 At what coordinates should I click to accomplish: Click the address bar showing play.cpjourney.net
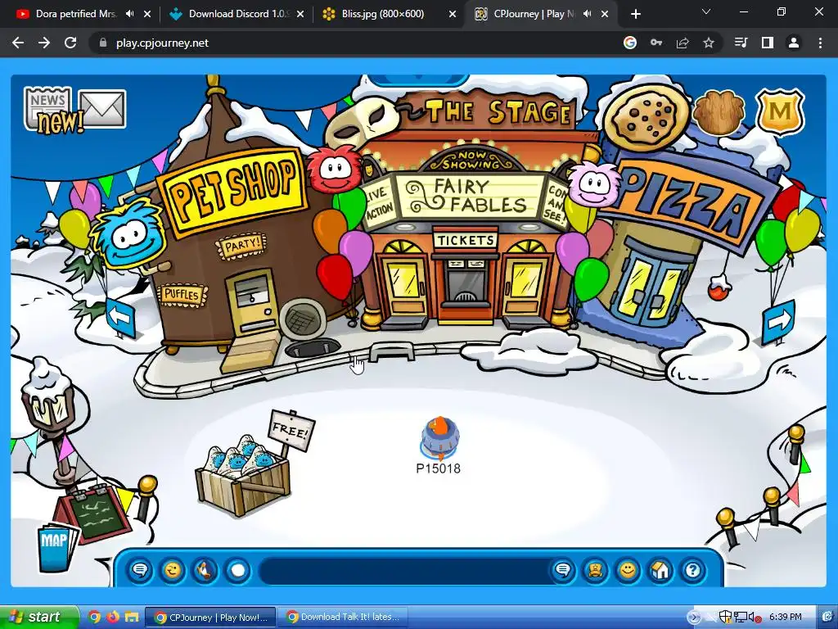[x=353, y=43]
